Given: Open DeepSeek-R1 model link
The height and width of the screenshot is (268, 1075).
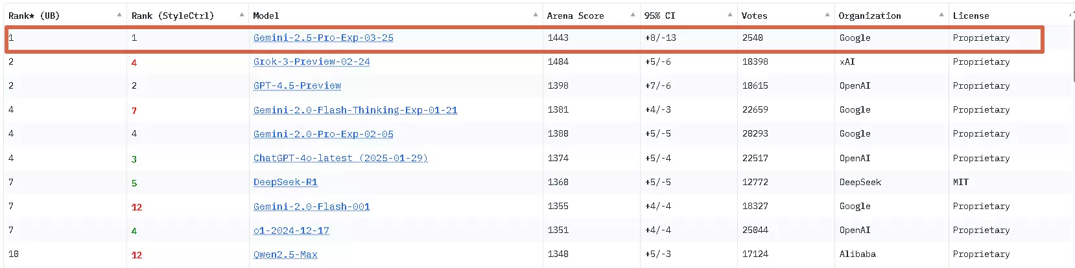Looking at the screenshot, I should pos(285,182).
